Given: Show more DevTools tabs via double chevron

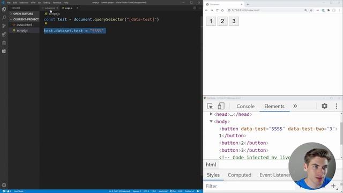Looking at the screenshot, I should coord(295,106).
